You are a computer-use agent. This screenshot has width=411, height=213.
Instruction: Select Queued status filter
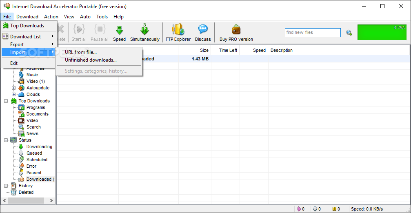34,153
